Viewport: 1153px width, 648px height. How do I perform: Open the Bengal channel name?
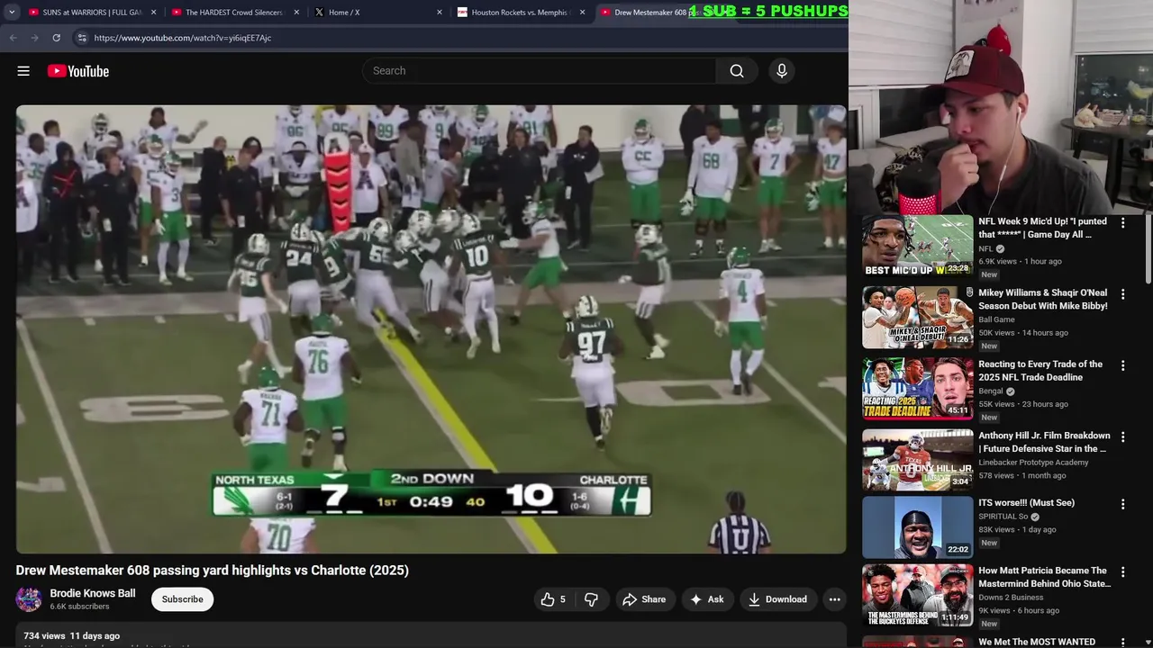(991, 391)
